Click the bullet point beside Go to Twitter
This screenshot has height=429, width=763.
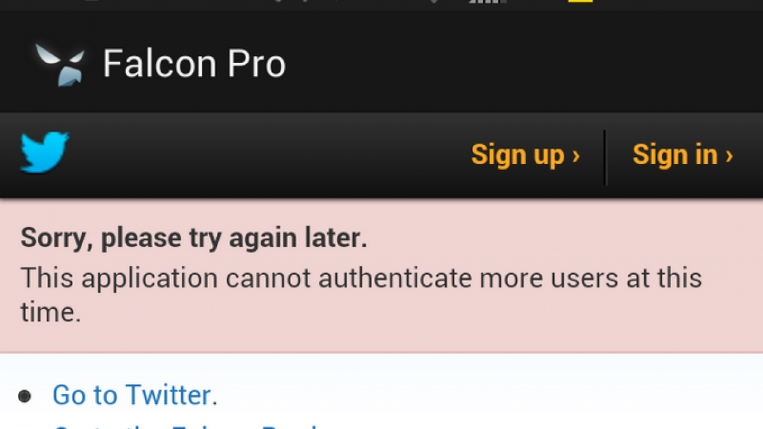(x=25, y=397)
